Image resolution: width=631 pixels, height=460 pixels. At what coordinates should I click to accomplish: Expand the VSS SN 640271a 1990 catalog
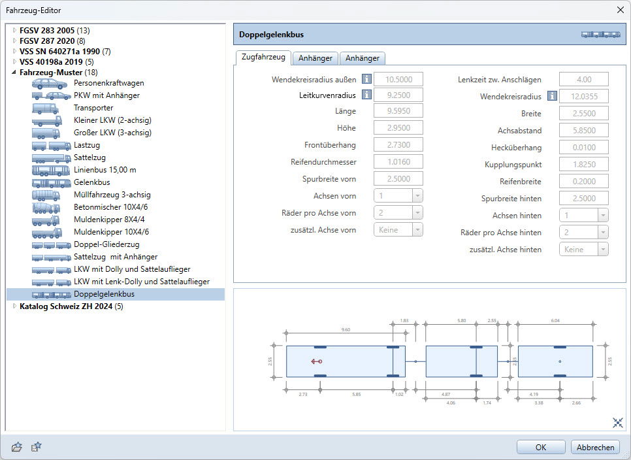click(14, 51)
